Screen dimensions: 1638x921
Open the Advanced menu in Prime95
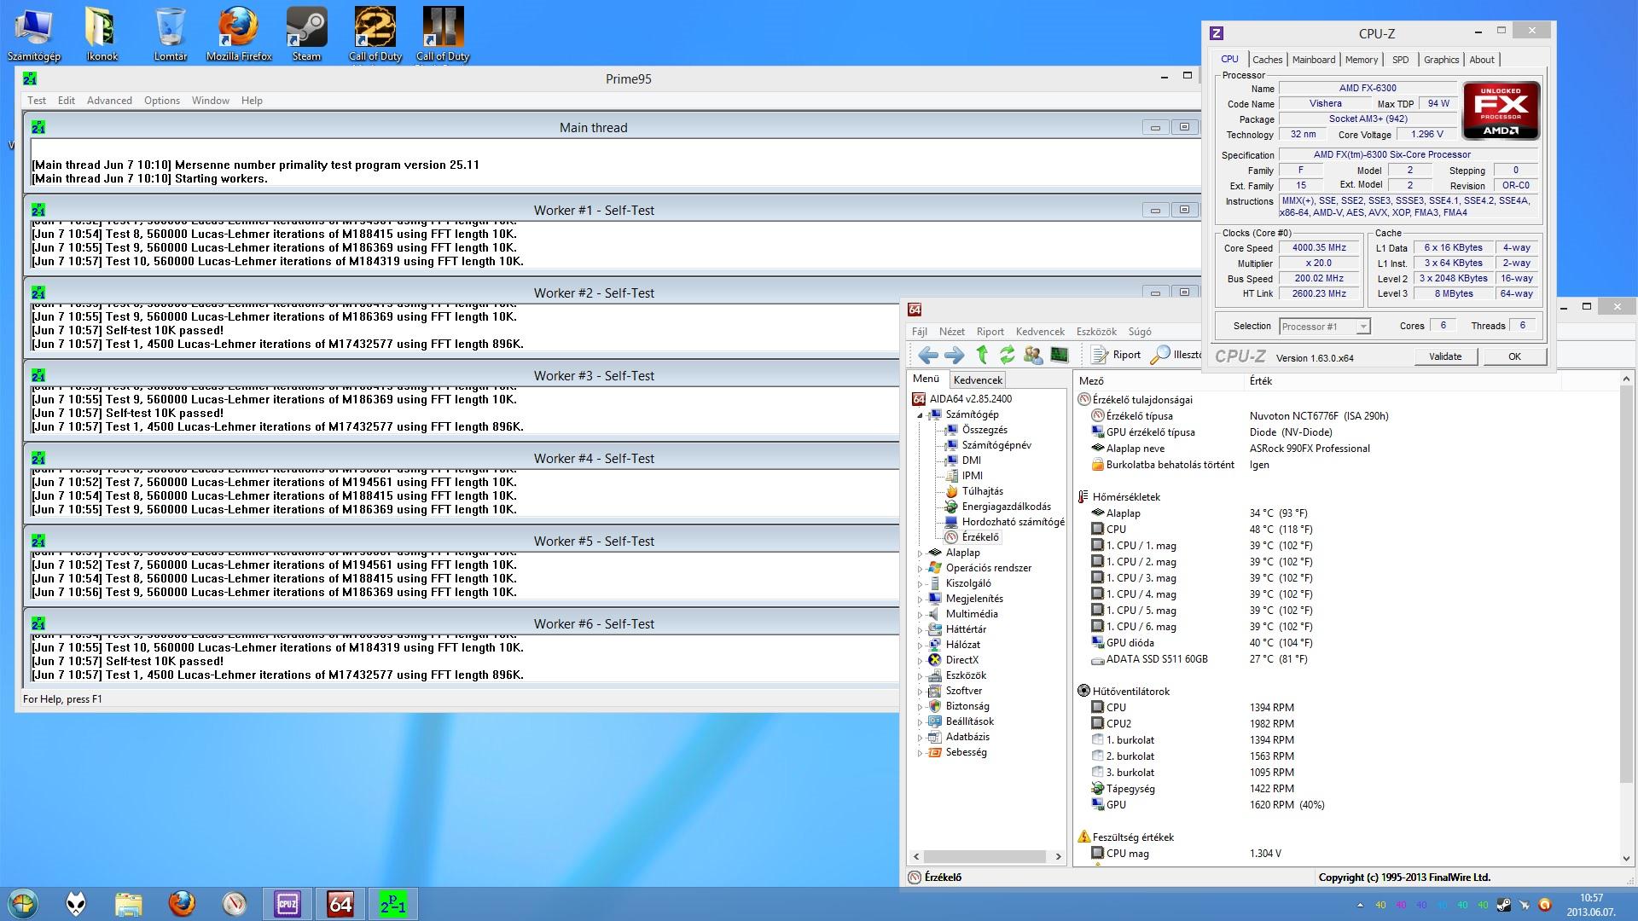(109, 101)
